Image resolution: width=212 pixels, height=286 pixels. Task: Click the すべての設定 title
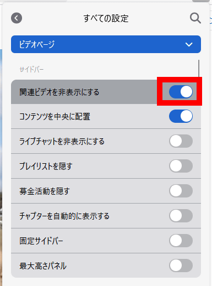pyautogui.click(x=106, y=18)
